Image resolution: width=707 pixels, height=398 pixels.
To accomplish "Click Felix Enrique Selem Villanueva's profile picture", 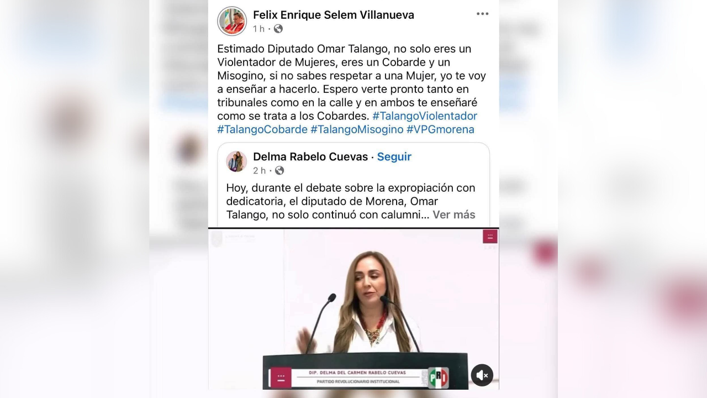I will 232,21.
